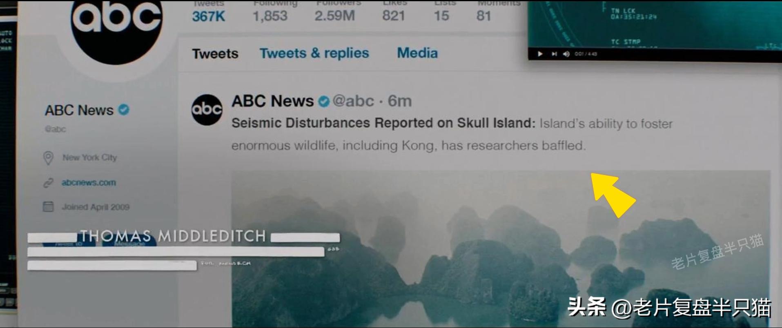Click the ABC avatar beside the tweet
The image size is (782, 328).
click(207, 109)
